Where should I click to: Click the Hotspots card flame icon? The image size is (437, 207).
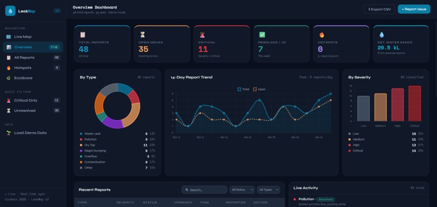[322, 35]
